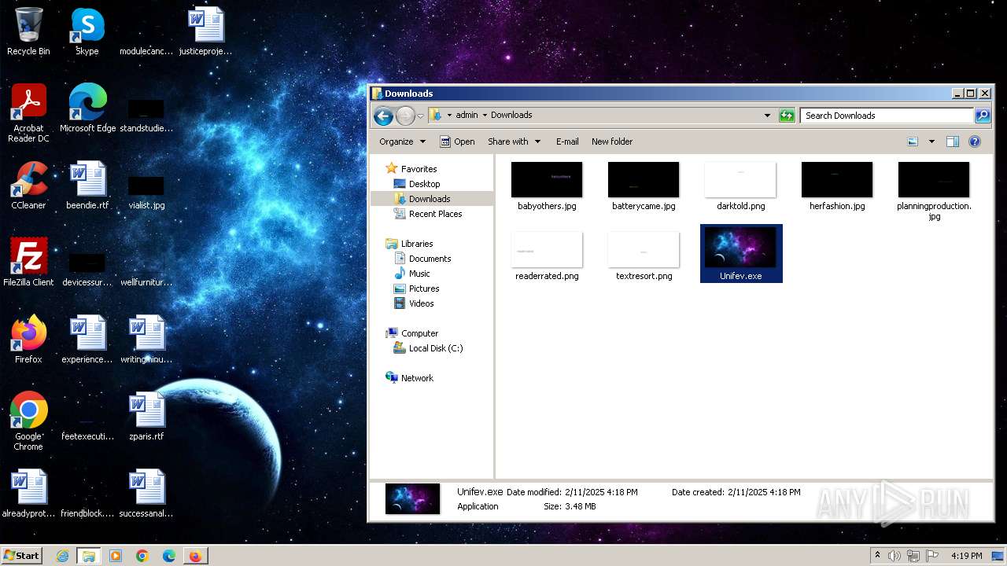
Task: Click the search magnifier button
Action: (x=983, y=116)
